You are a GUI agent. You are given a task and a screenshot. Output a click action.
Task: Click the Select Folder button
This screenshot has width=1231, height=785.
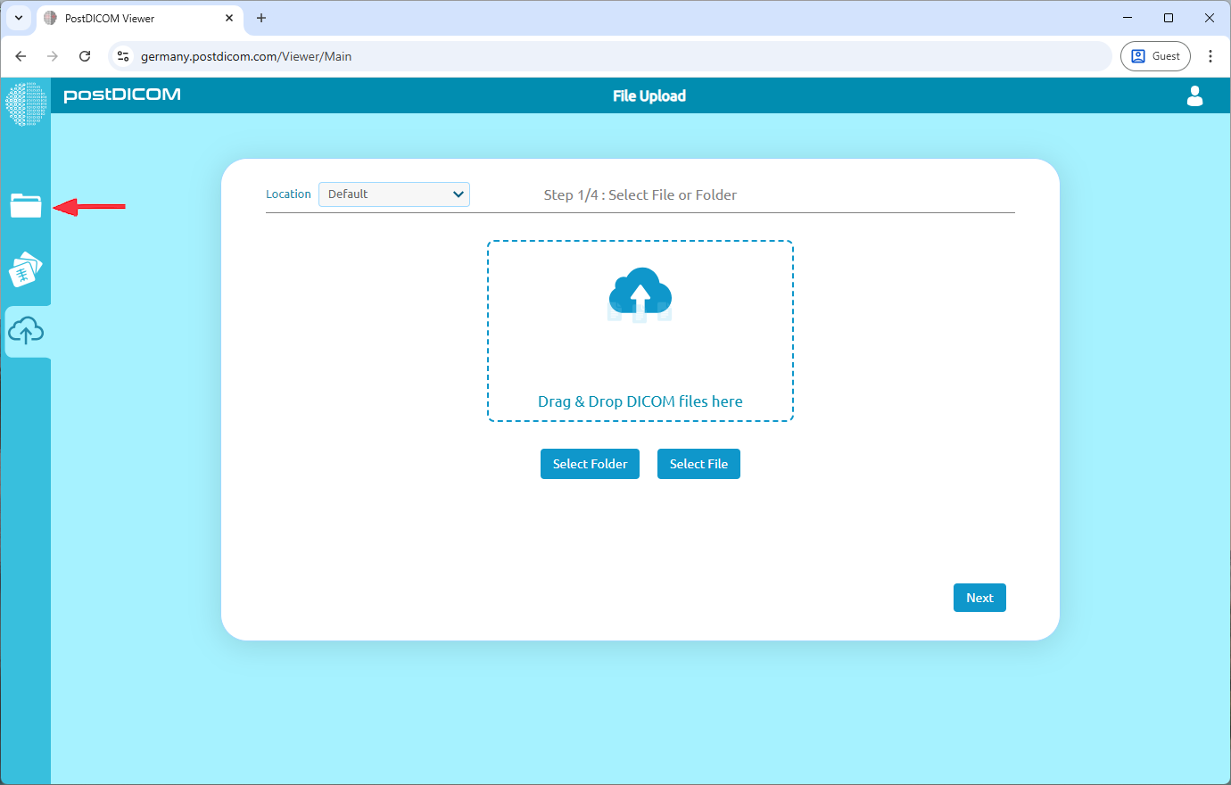tap(590, 464)
